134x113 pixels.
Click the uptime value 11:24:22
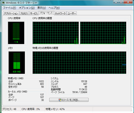(83, 89)
